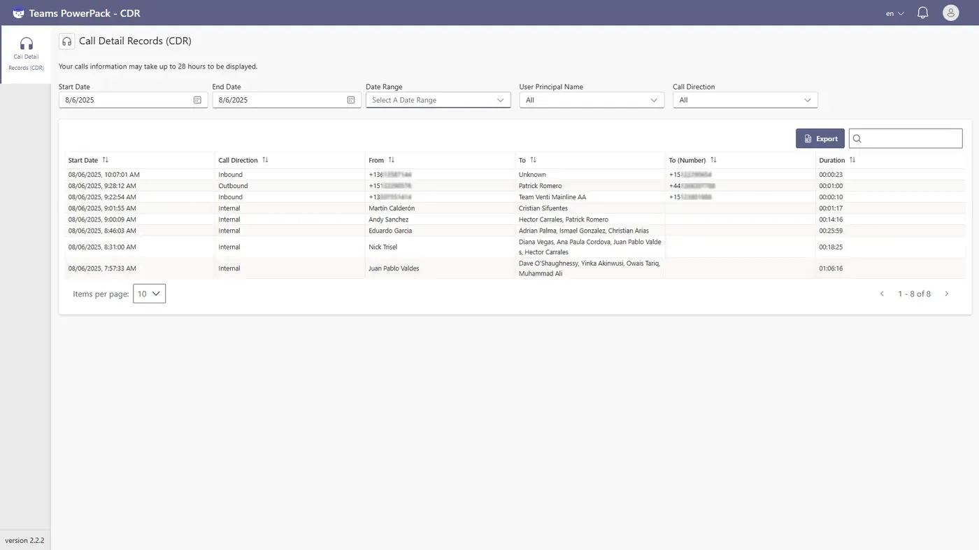Click the 8:31:00 AM start date cell
Screen dimensions: 979x550
(102, 247)
